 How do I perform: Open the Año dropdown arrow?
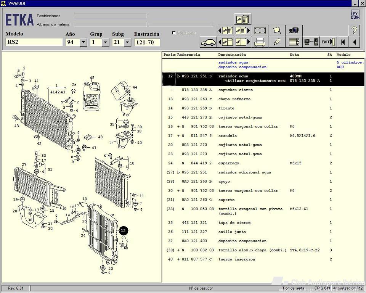[x=83, y=42]
